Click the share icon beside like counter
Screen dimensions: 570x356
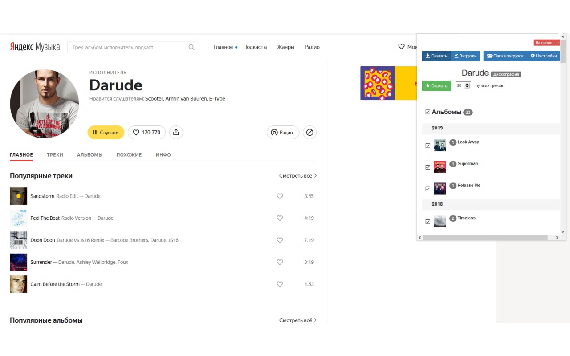point(176,132)
